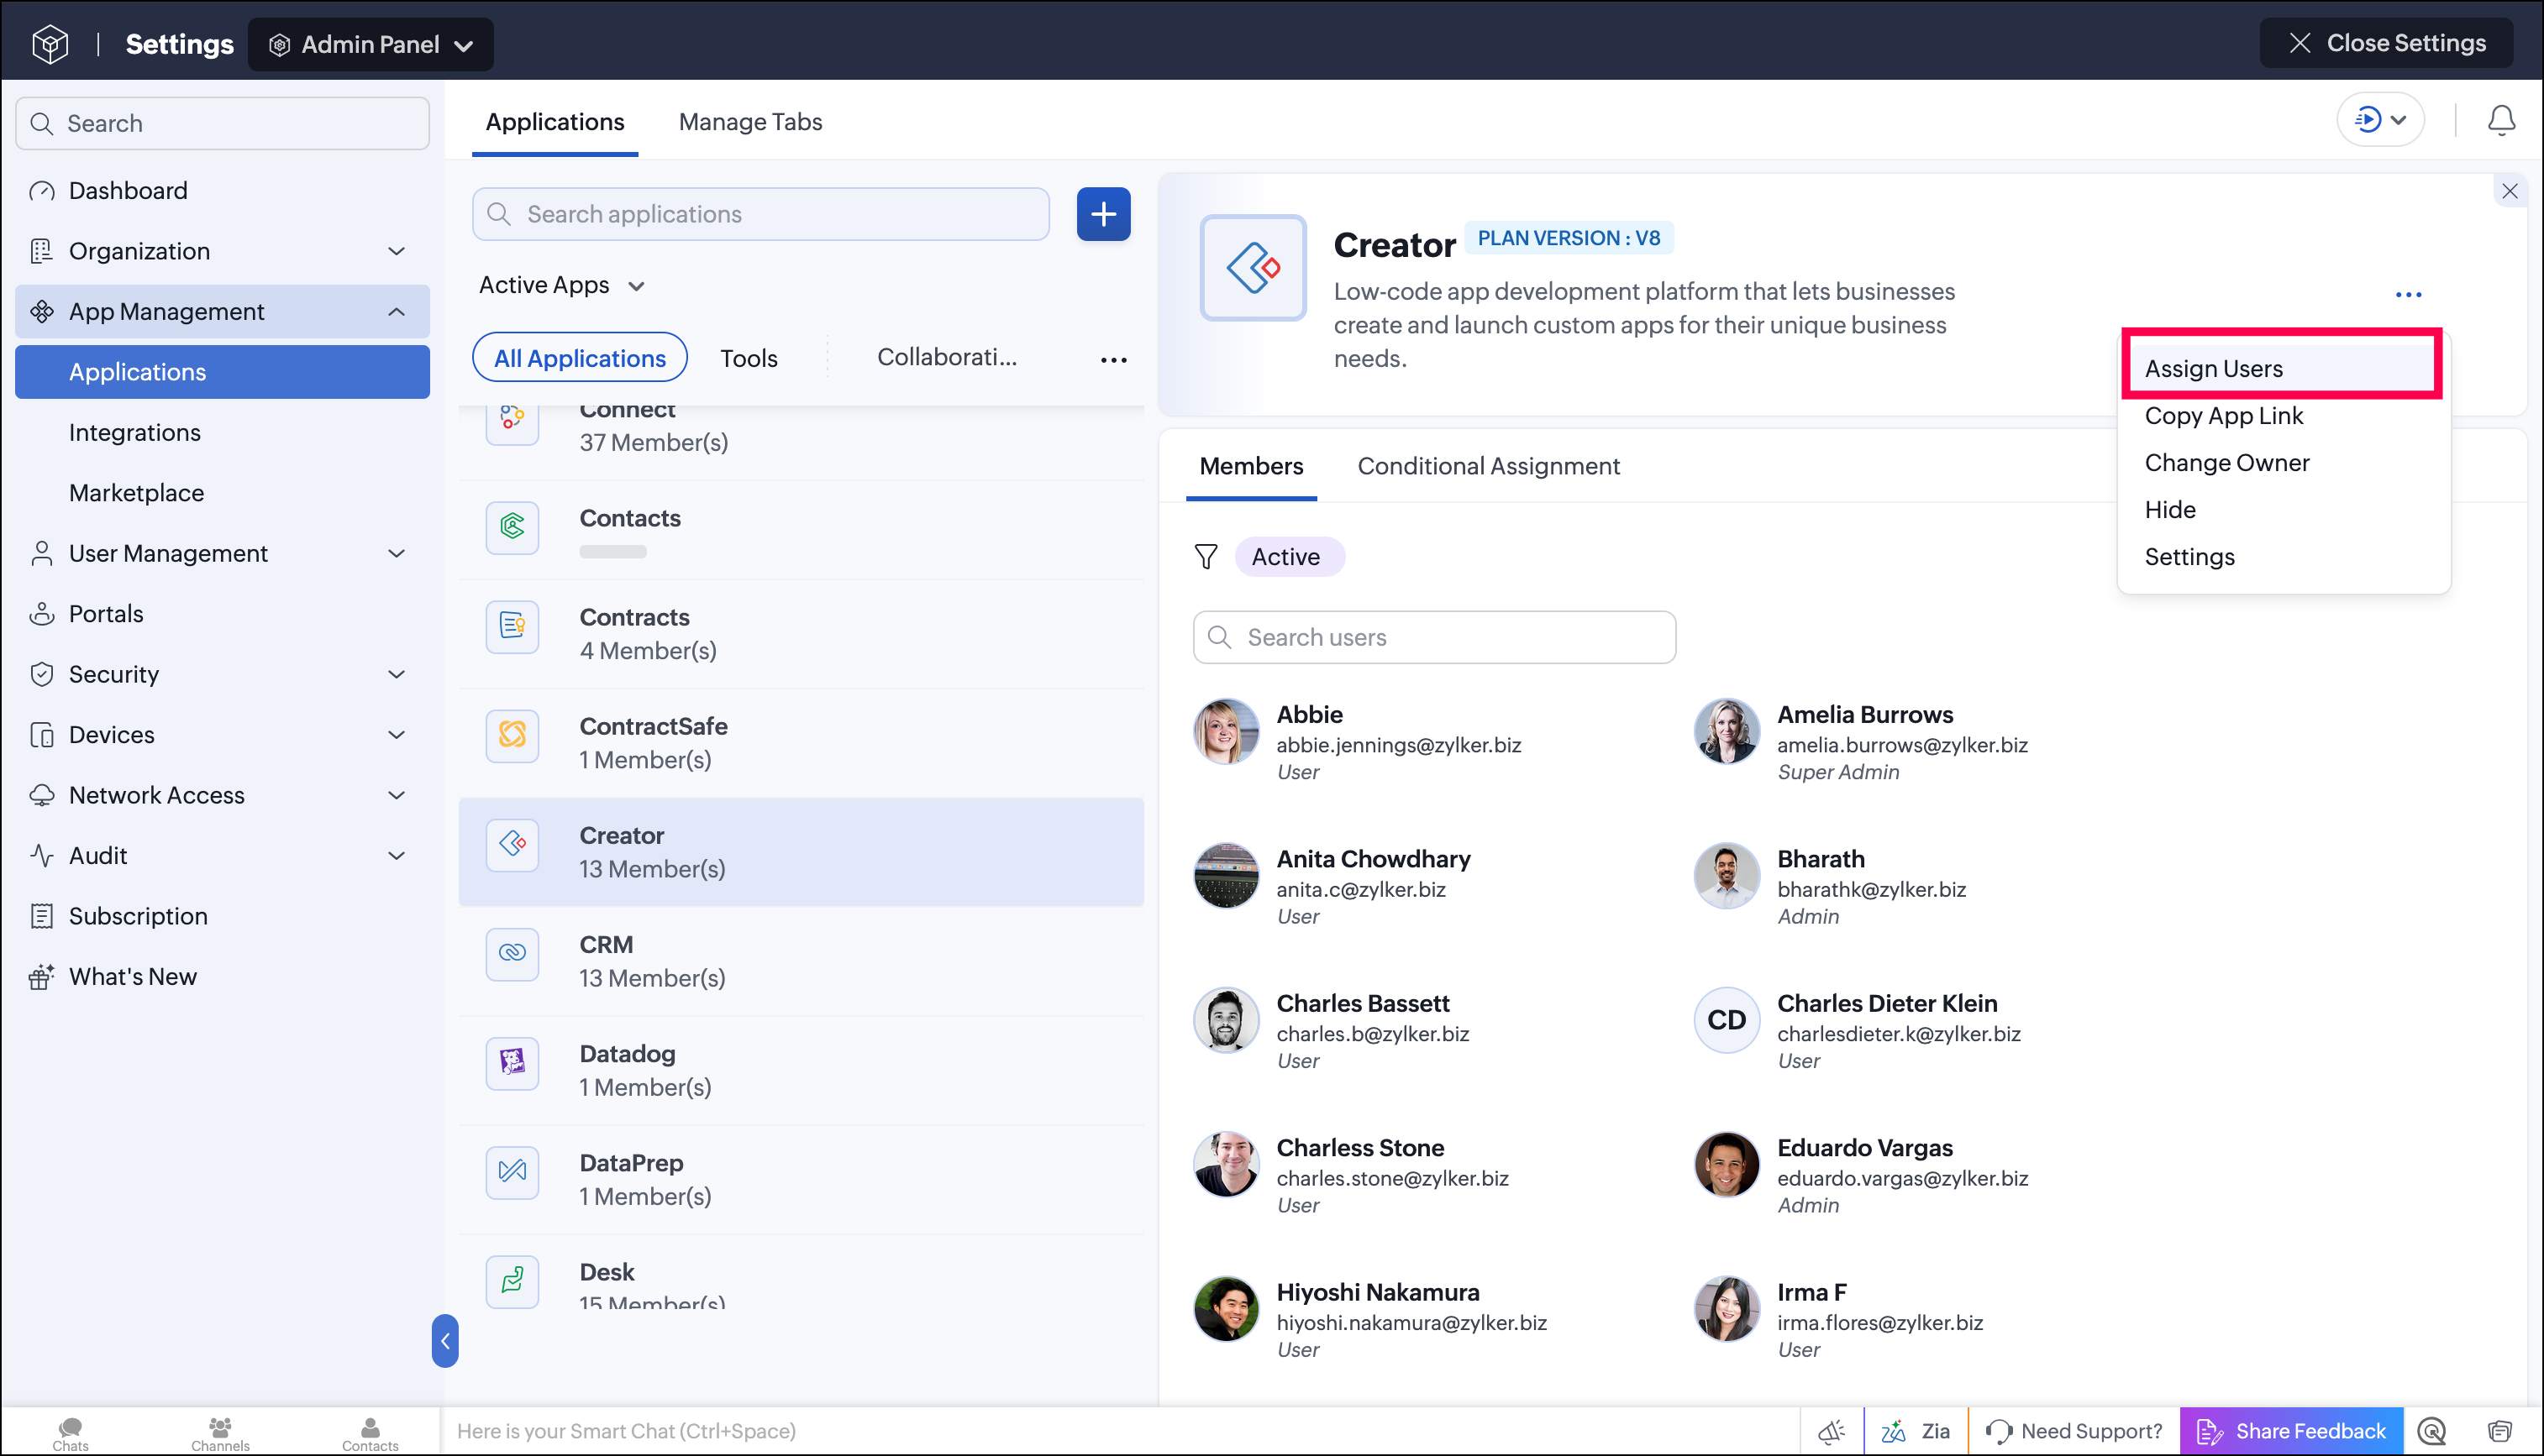Select the DataPrep app icon

click(x=512, y=1172)
